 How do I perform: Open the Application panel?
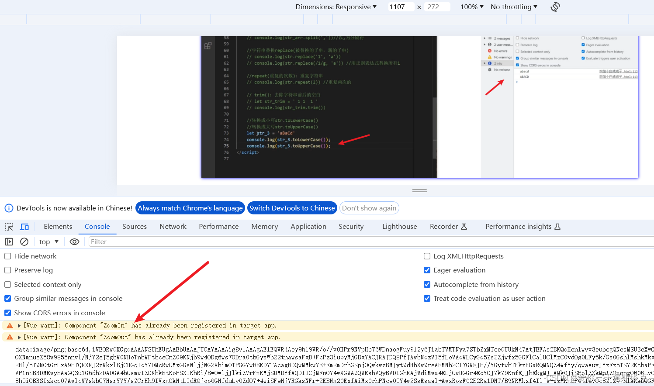click(x=308, y=226)
